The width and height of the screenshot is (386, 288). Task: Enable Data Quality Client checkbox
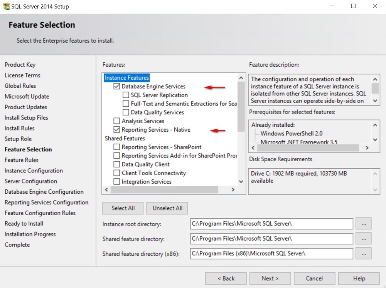[117, 164]
